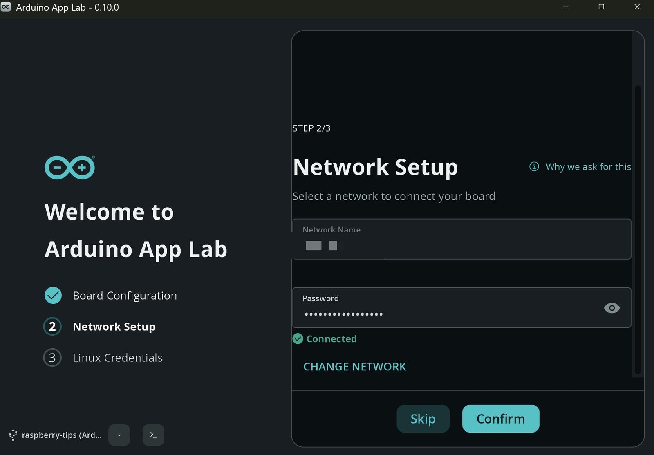Screen dimensions: 654x455
Task: Click the Skip button
Action: tap(423, 419)
